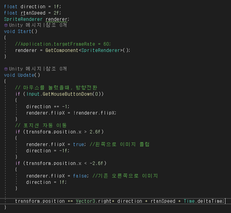The image size is (231, 213).
Task: Click 'Time' in 'Time.deltaTime'
Action: 189,201
